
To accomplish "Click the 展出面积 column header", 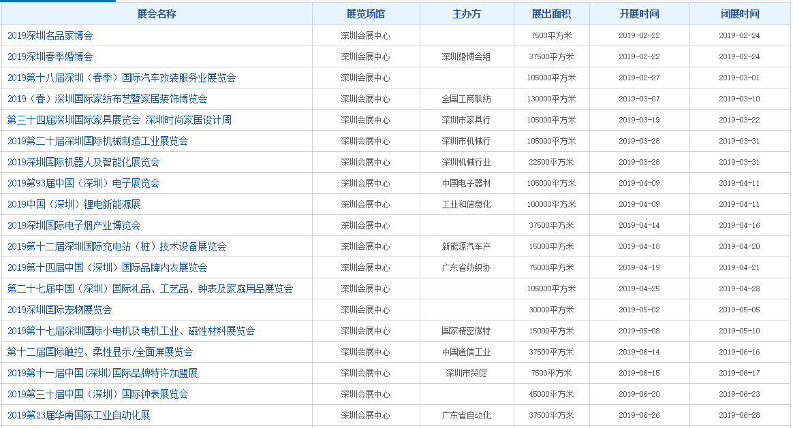I will click(551, 14).
